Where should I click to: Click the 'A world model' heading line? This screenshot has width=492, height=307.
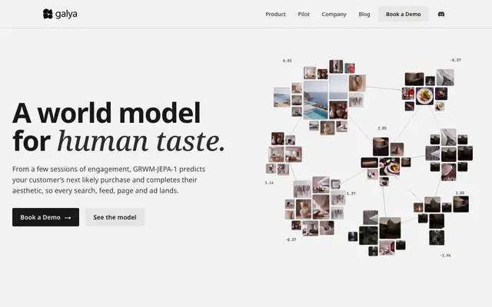[x=106, y=113]
